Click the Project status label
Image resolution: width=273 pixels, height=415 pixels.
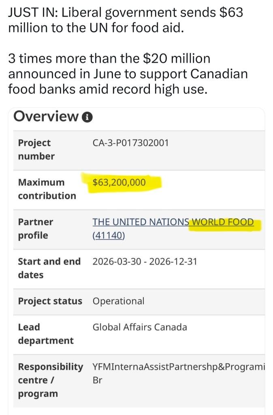click(x=50, y=301)
